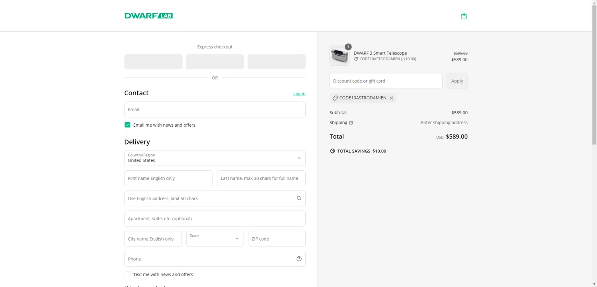
Task: Click the Express checkout heading text
Action: [x=215, y=47]
